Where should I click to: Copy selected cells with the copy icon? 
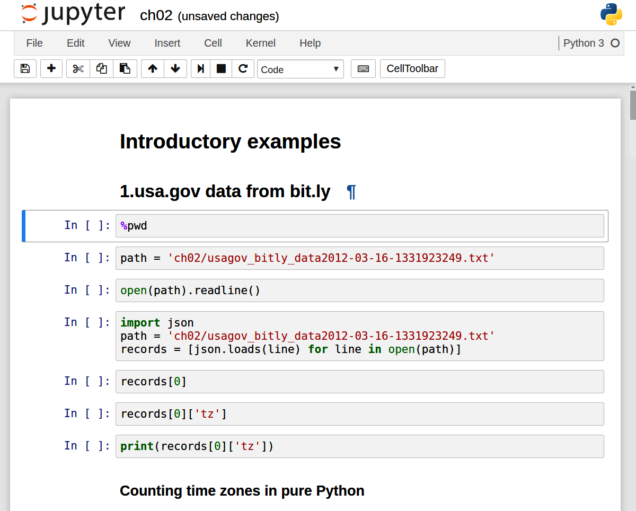coord(101,69)
